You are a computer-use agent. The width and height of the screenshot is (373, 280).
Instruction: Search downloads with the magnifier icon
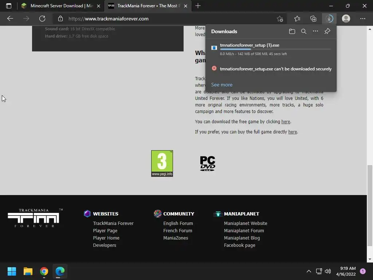(x=303, y=31)
